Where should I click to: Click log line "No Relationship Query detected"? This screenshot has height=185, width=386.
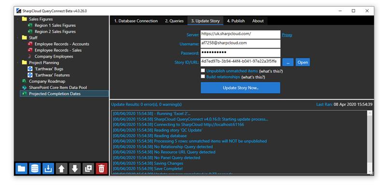click(163, 146)
